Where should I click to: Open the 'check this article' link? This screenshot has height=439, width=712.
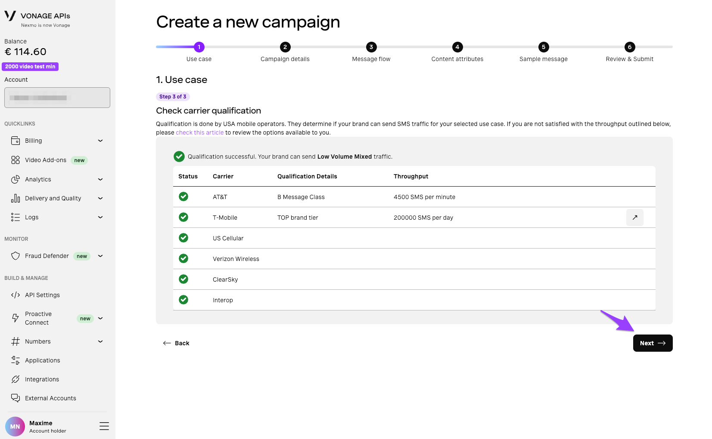[x=200, y=132]
